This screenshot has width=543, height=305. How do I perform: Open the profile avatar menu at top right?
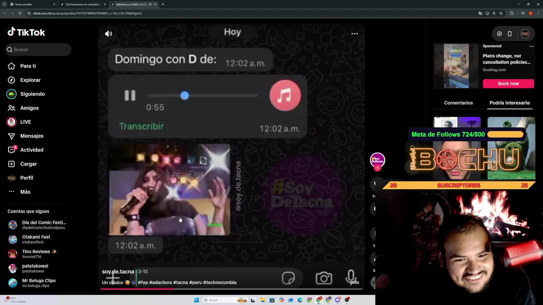tap(525, 34)
